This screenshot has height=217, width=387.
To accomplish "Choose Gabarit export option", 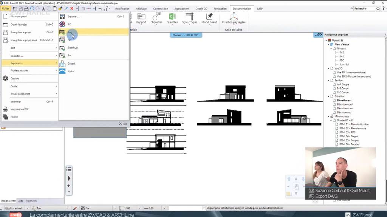I will [x=94, y=64].
